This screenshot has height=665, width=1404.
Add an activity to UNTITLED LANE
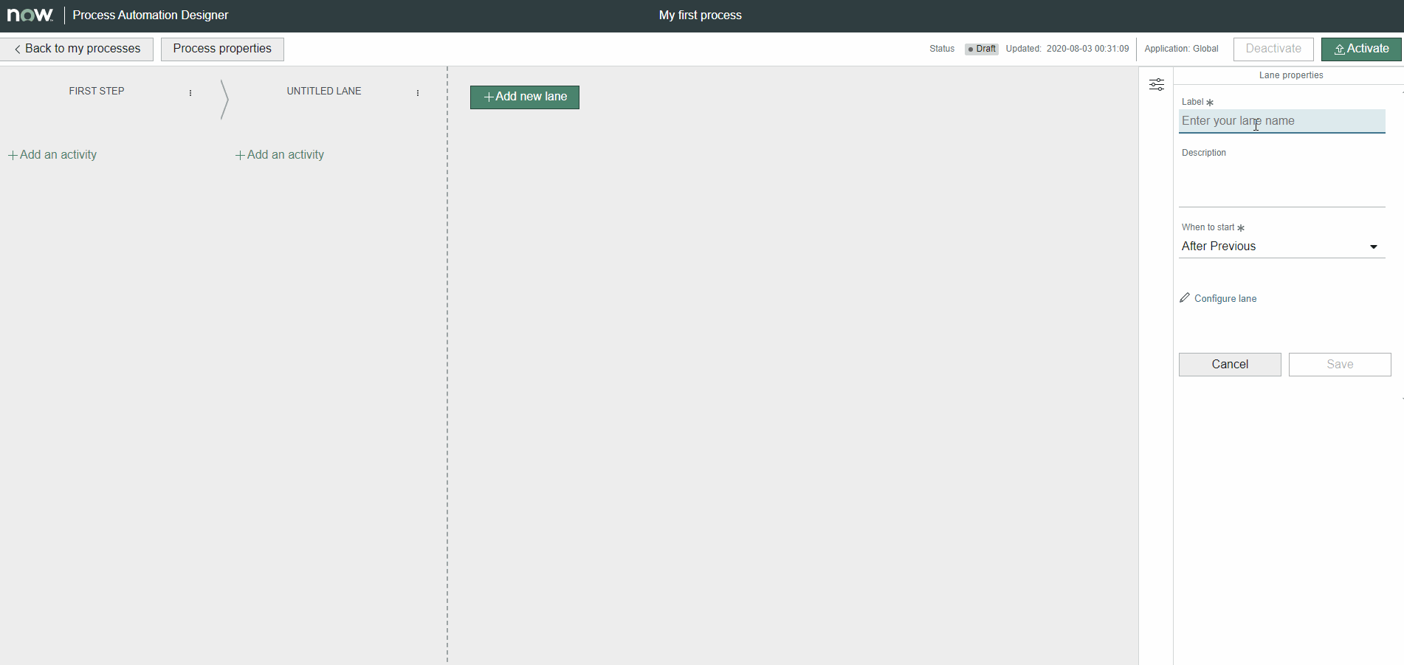[280, 155]
